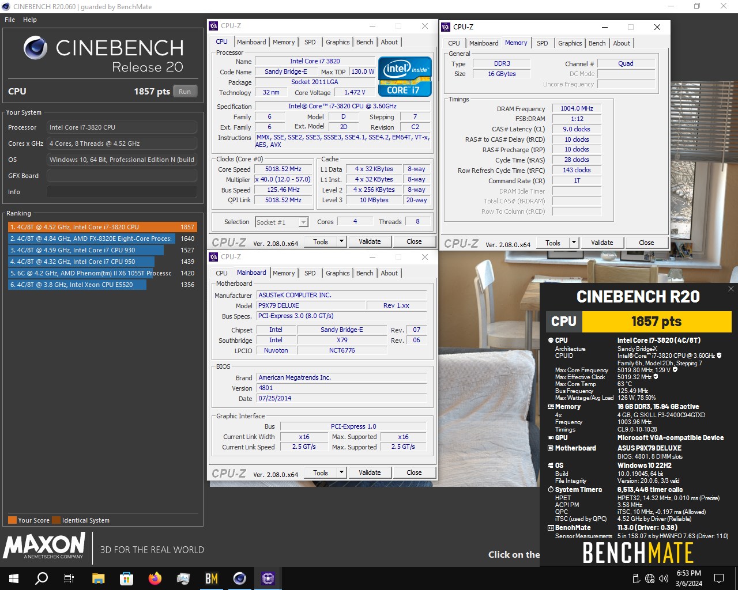Open the Cinebench File menu
The height and width of the screenshot is (590, 738).
(x=10, y=20)
